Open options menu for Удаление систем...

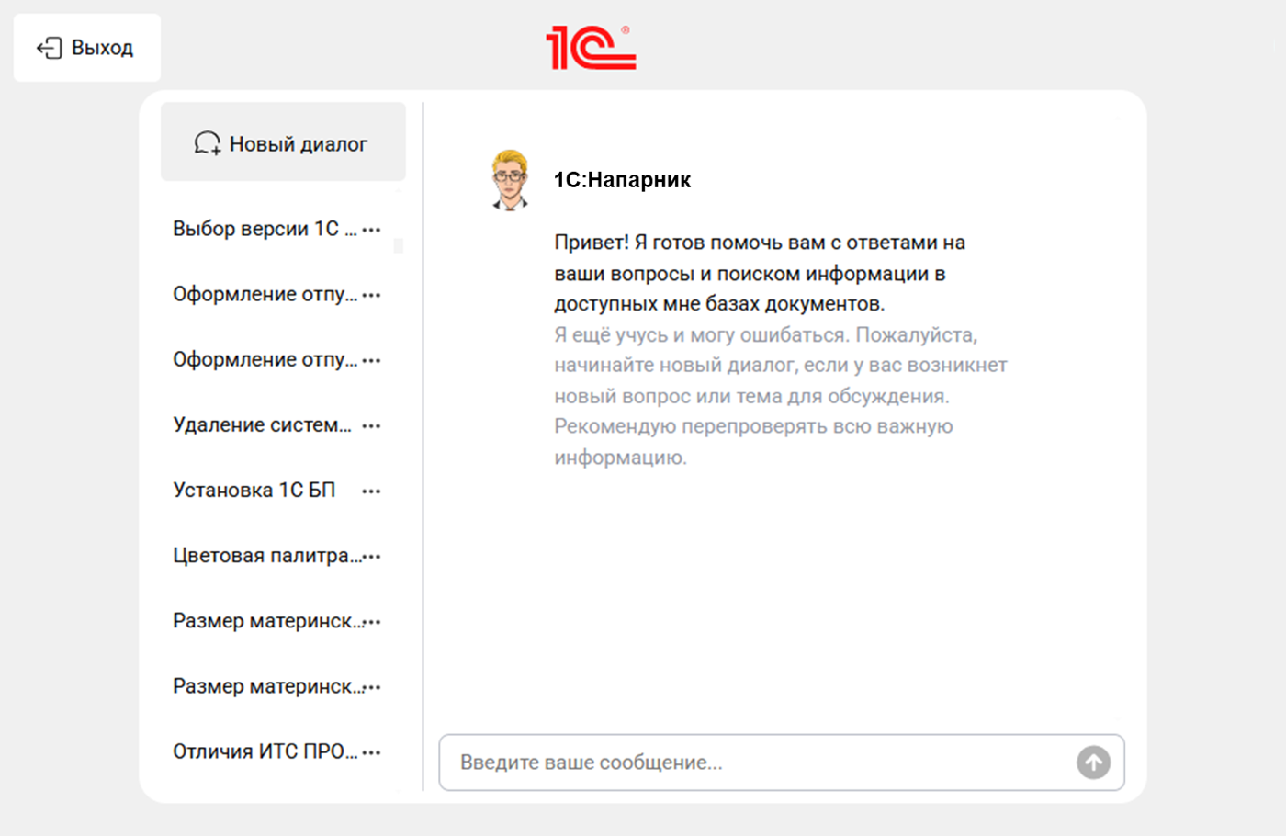tap(371, 425)
